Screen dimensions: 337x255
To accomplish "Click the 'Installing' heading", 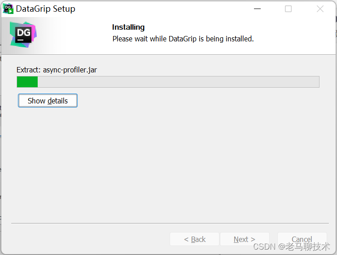I will (x=128, y=27).
